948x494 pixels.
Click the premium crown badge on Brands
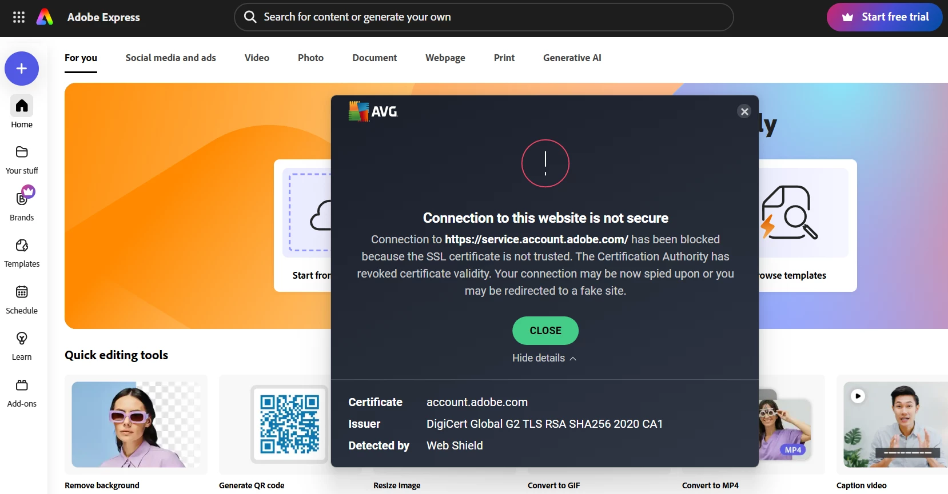click(28, 192)
